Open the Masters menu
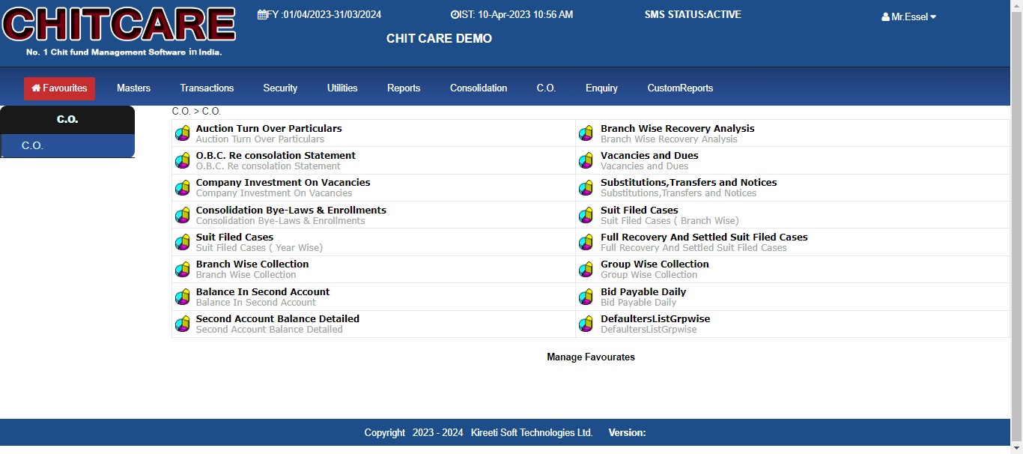Image resolution: width=1023 pixels, height=454 pixels. [x=133, y=88]
